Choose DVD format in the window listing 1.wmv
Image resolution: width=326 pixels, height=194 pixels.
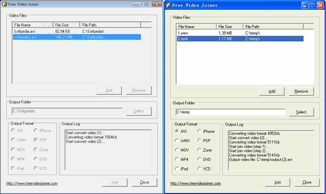tap(200, 159)
